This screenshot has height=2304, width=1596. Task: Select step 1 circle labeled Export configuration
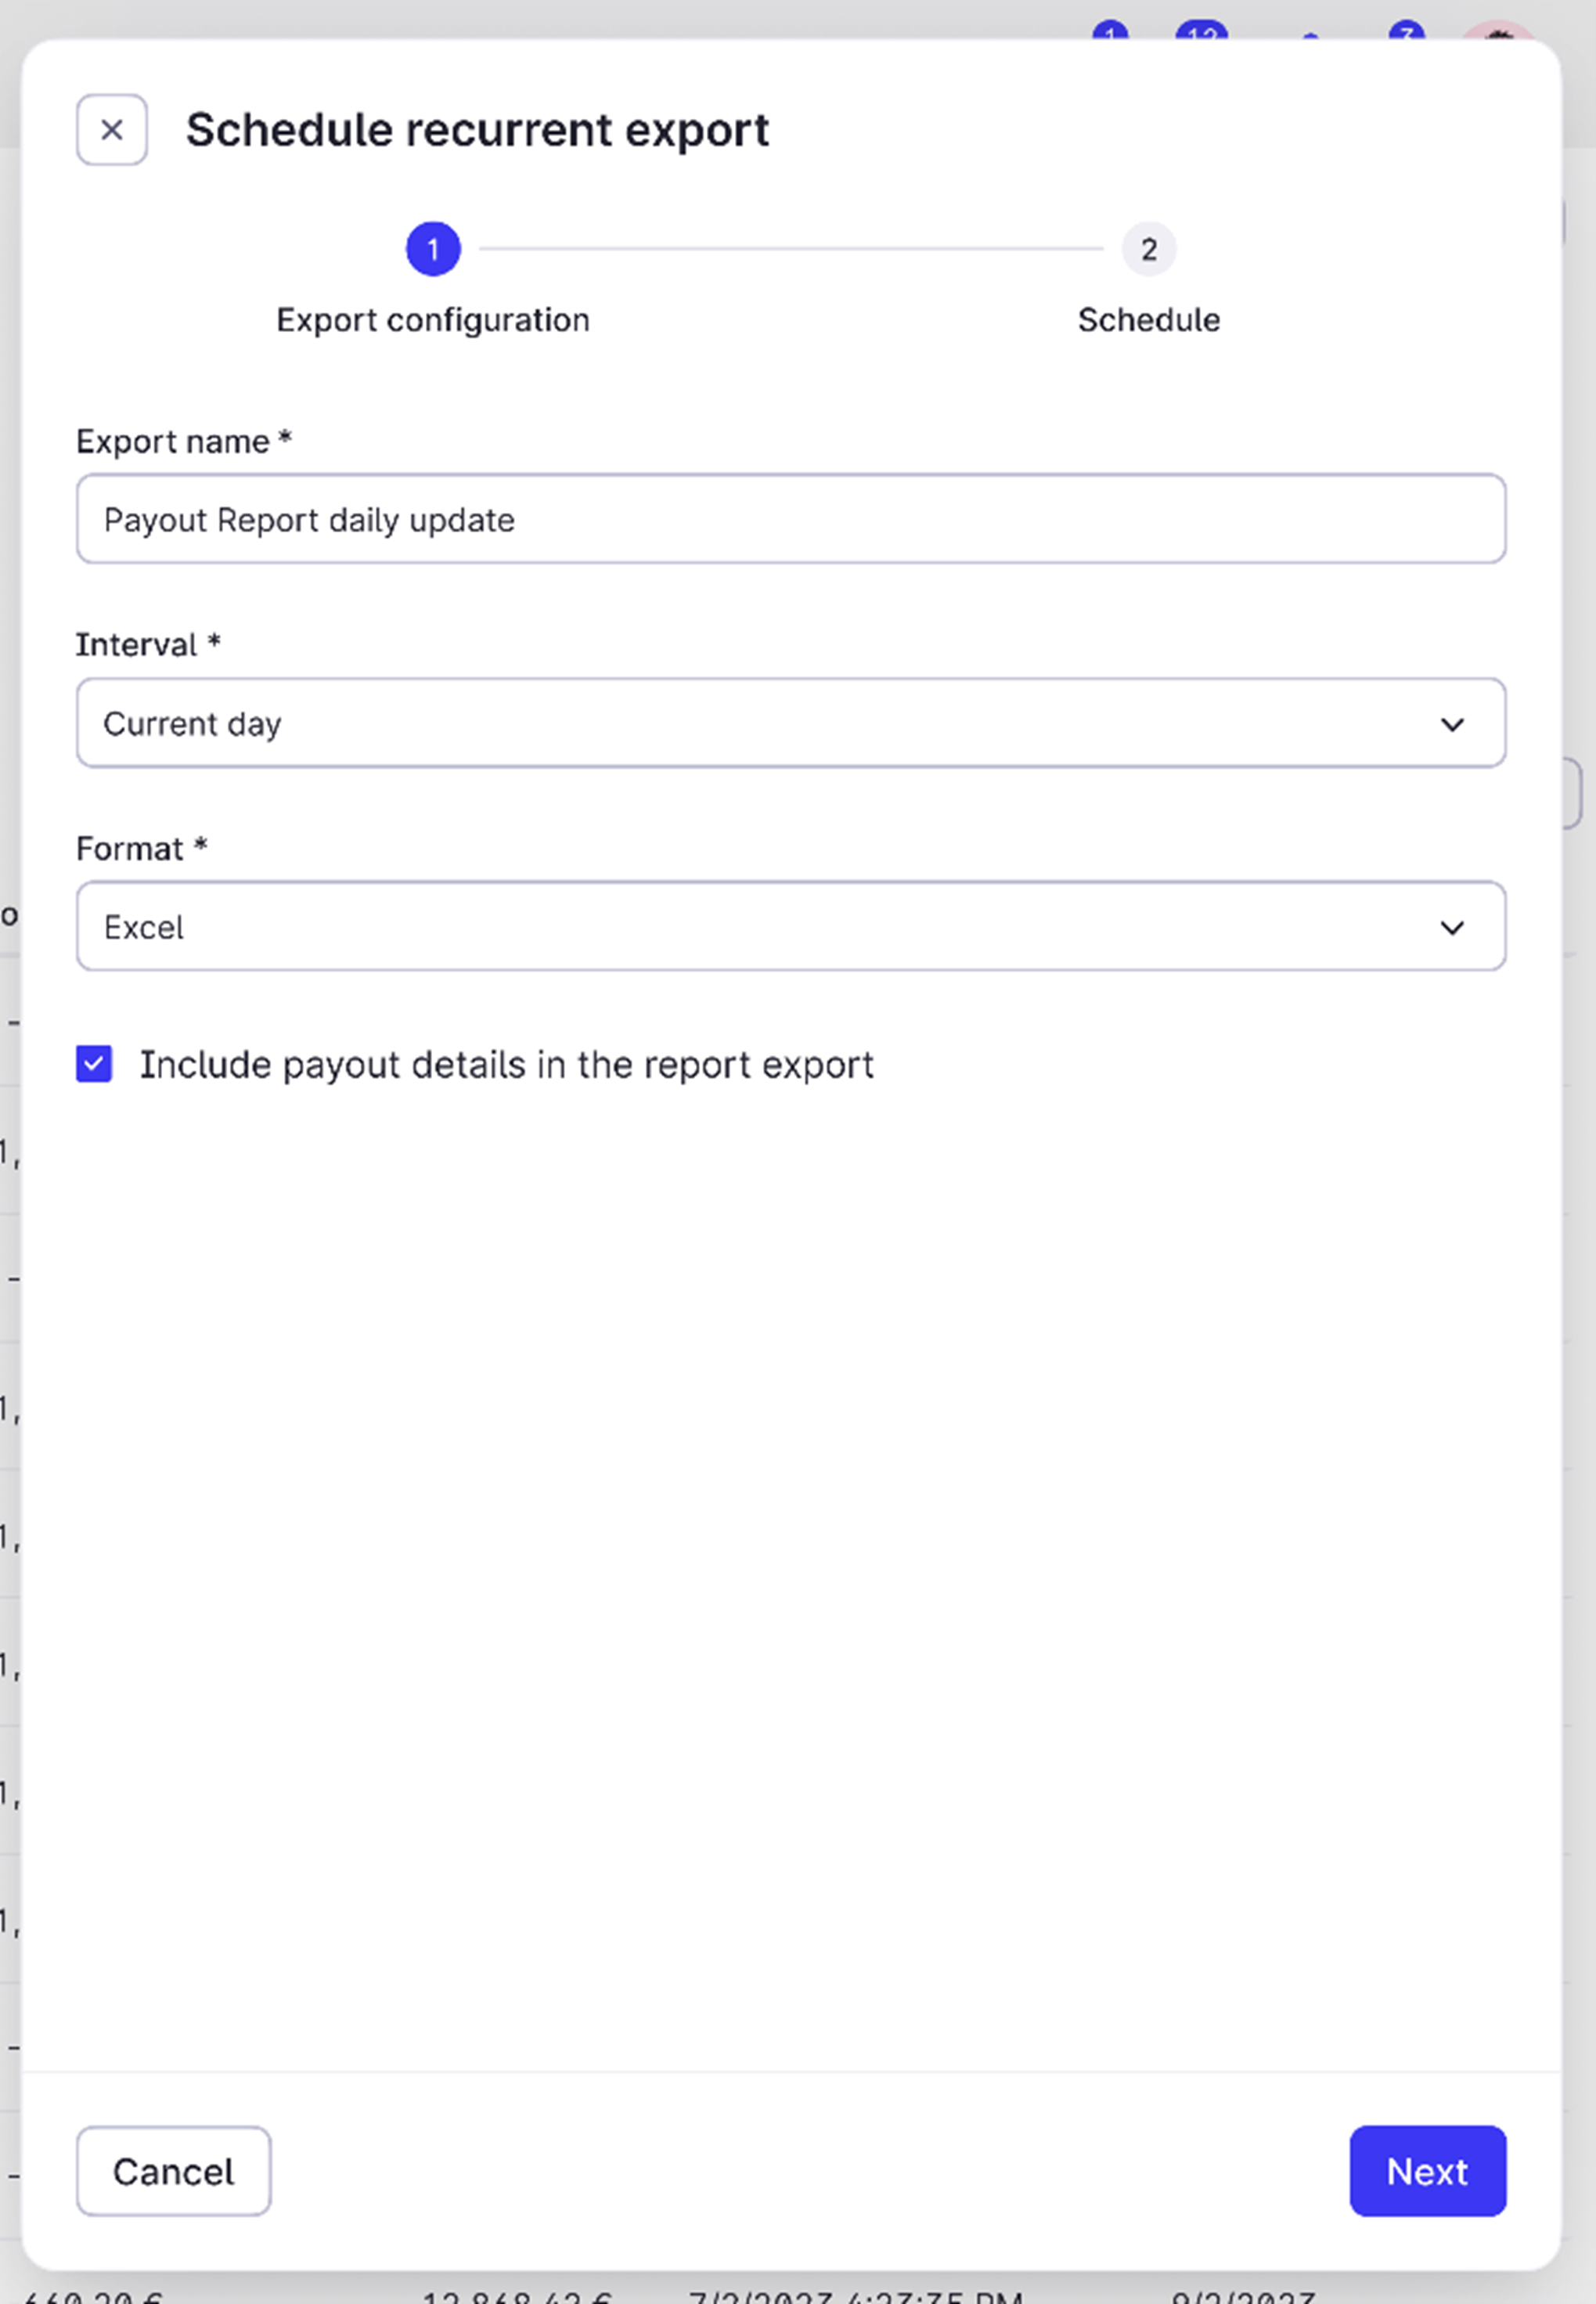(433, 249)
